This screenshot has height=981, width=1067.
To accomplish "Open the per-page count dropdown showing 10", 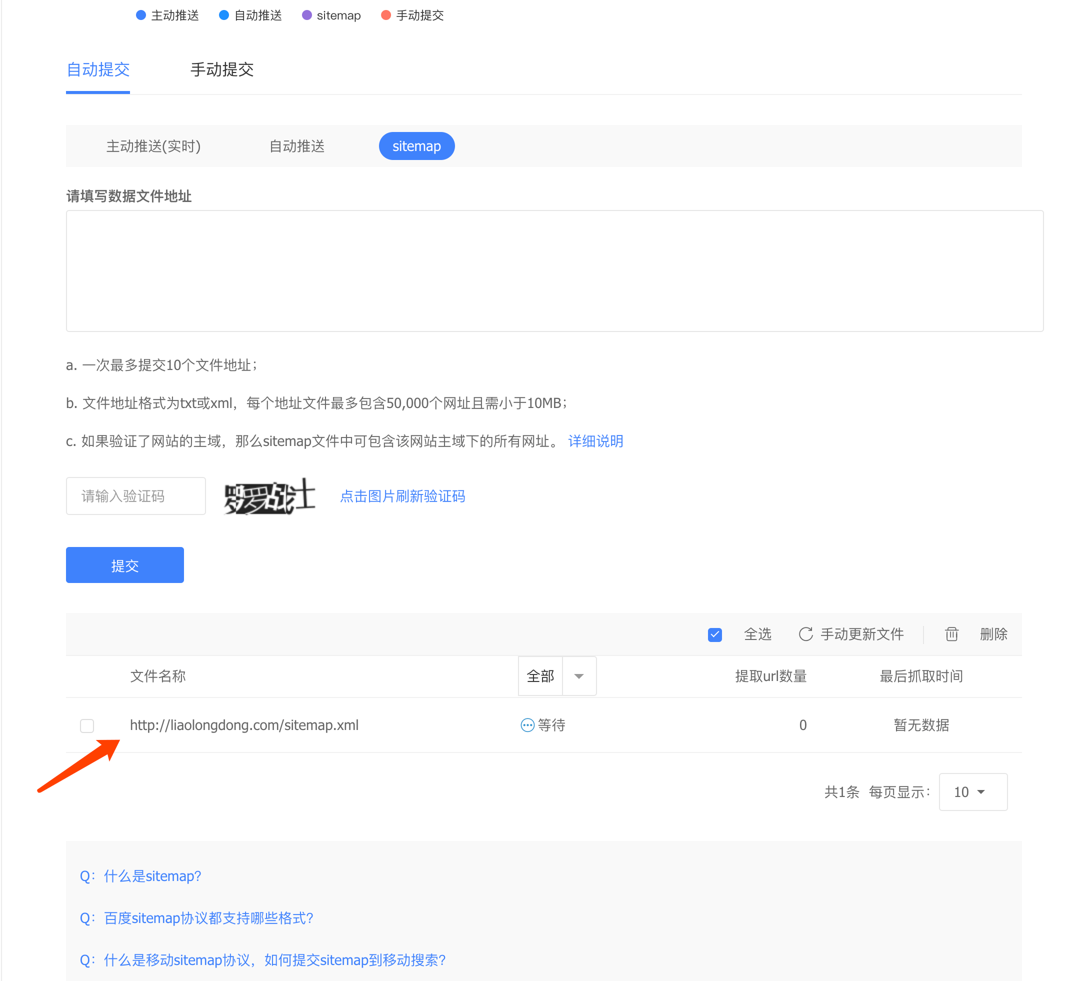I will (972, 792).
